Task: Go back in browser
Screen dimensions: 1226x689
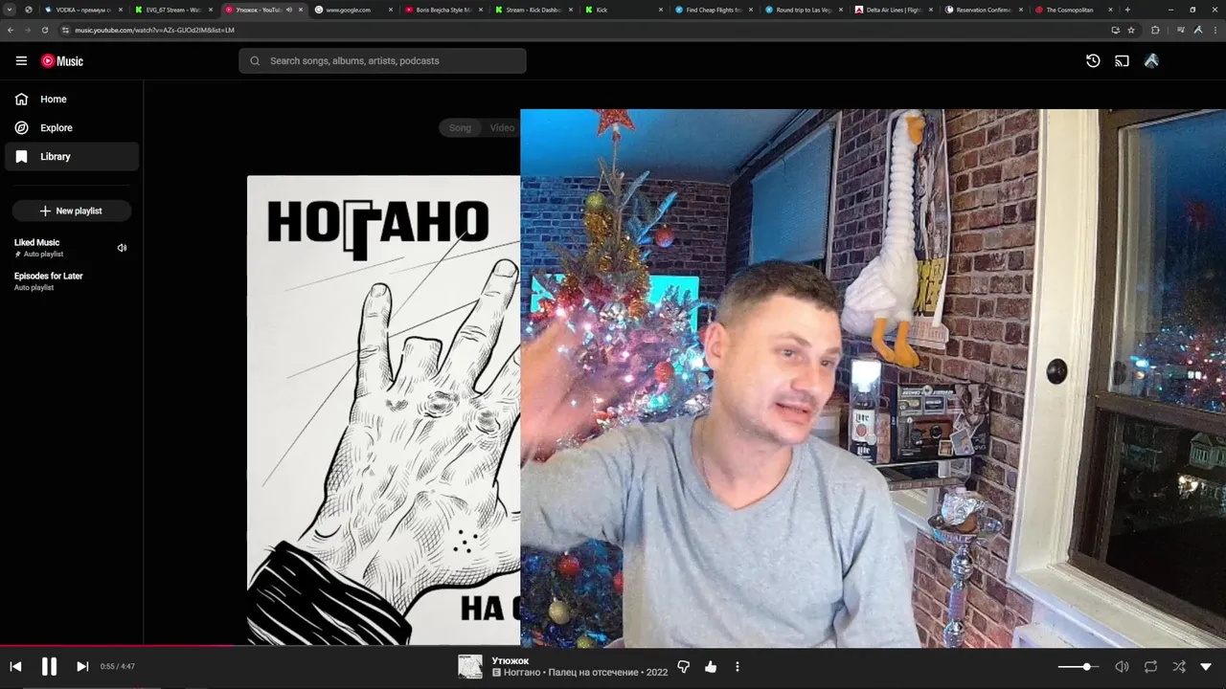Action: coord(11,30)
